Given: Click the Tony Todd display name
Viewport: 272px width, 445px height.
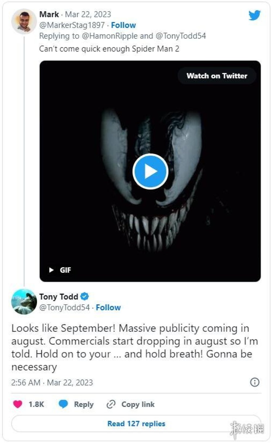Looking at the screenshot, I should pos(58,296).
